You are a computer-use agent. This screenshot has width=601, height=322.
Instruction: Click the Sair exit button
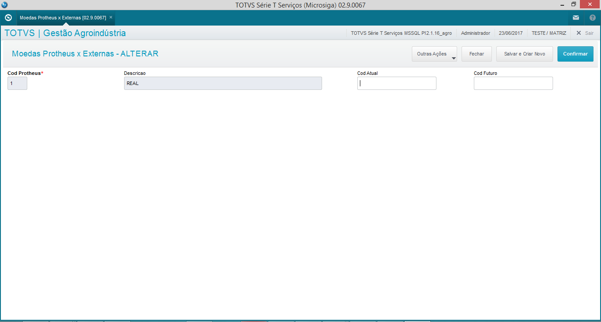(x=585, y=33)
